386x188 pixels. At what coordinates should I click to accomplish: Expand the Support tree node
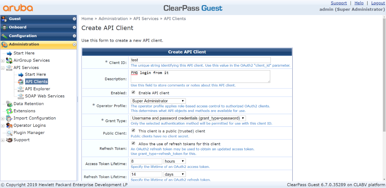point(3,140)
